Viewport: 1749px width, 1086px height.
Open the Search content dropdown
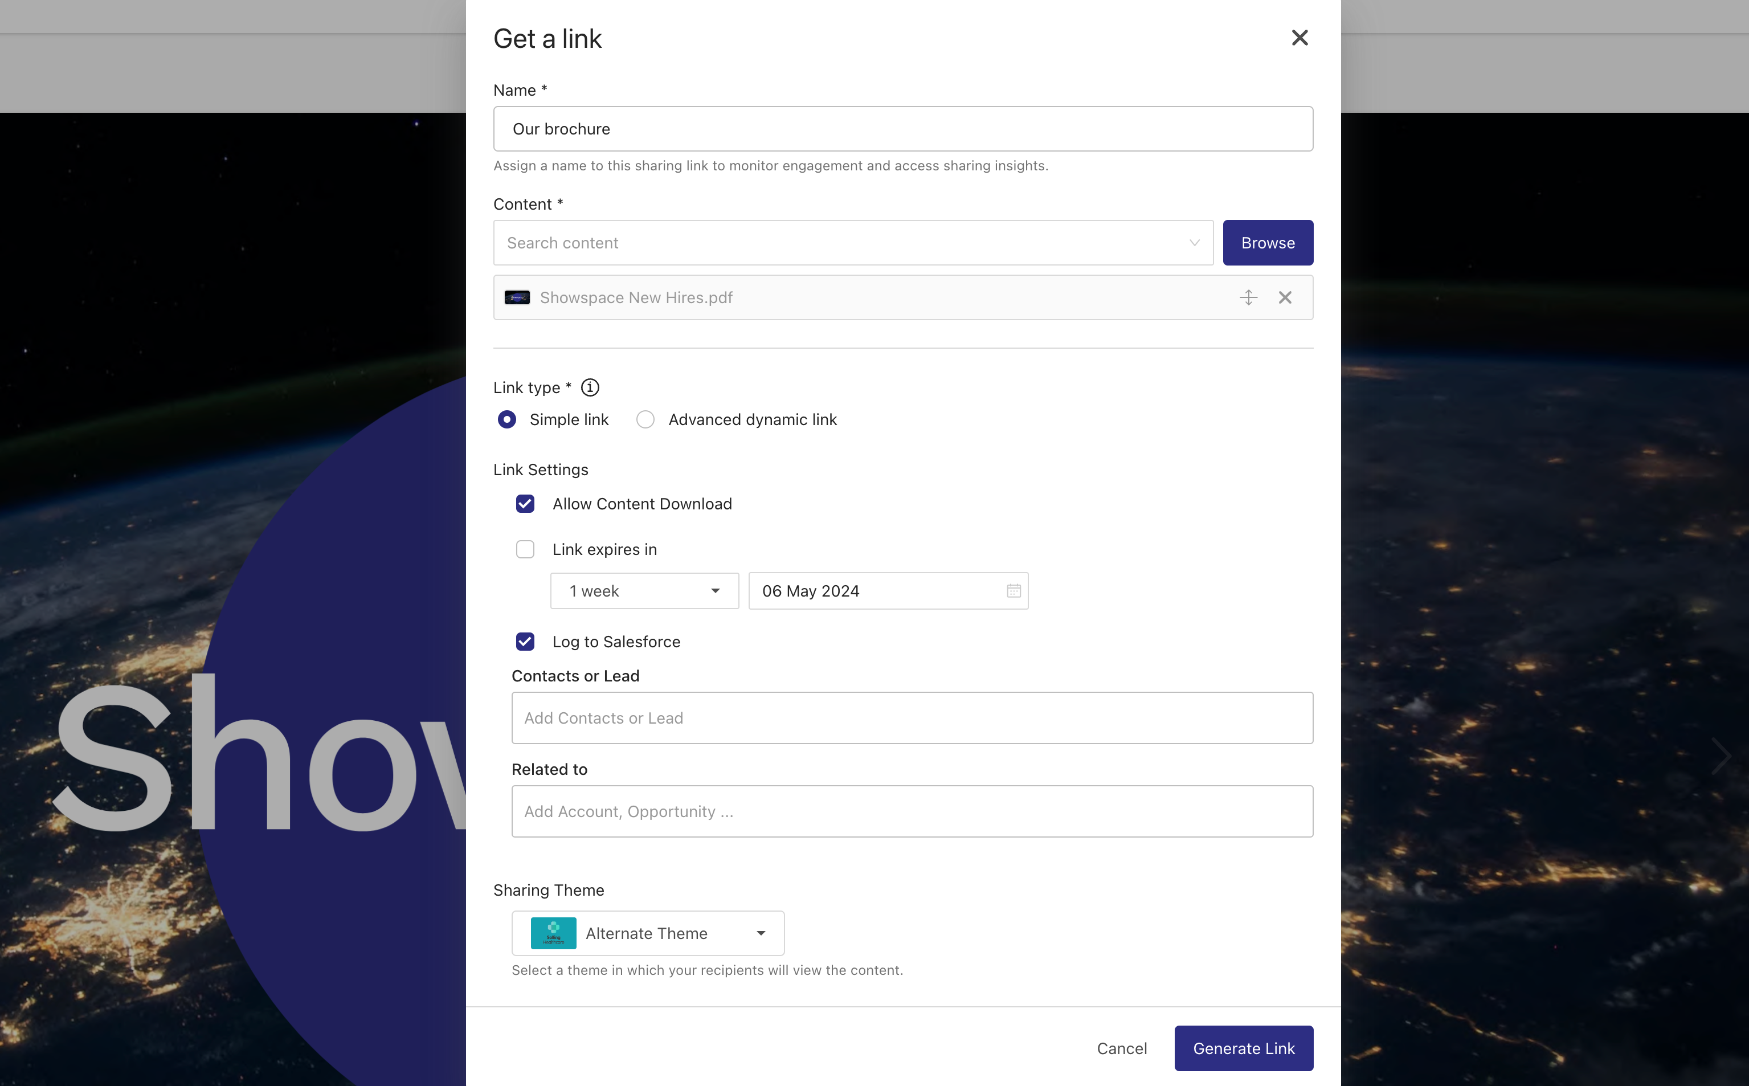[x=853, y=243]
